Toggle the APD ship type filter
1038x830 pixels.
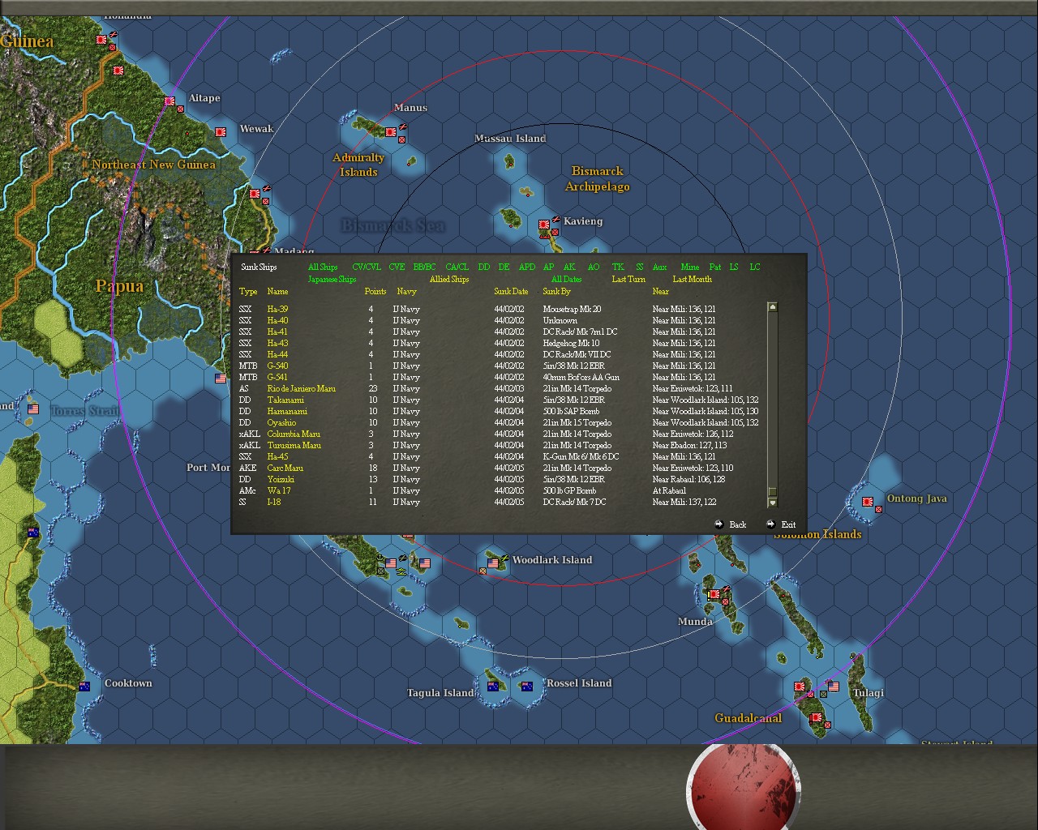pyautogui.click(x=527, y=267)
